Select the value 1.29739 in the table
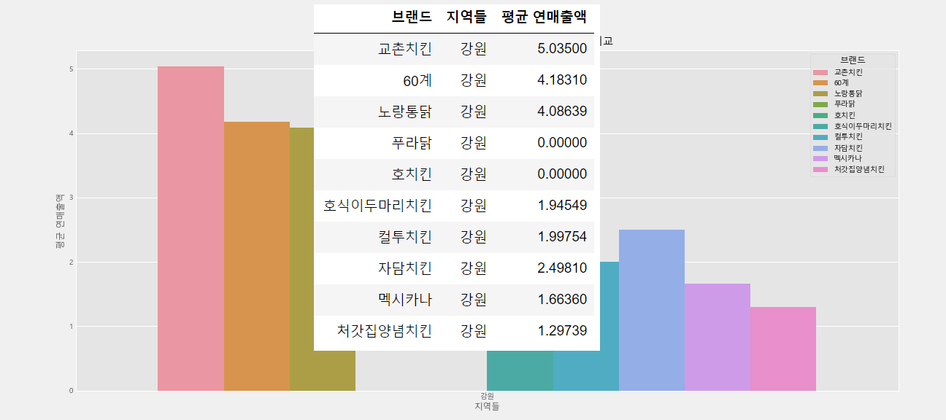The height and width of the screenshot is (420, 946). point(562,331)
